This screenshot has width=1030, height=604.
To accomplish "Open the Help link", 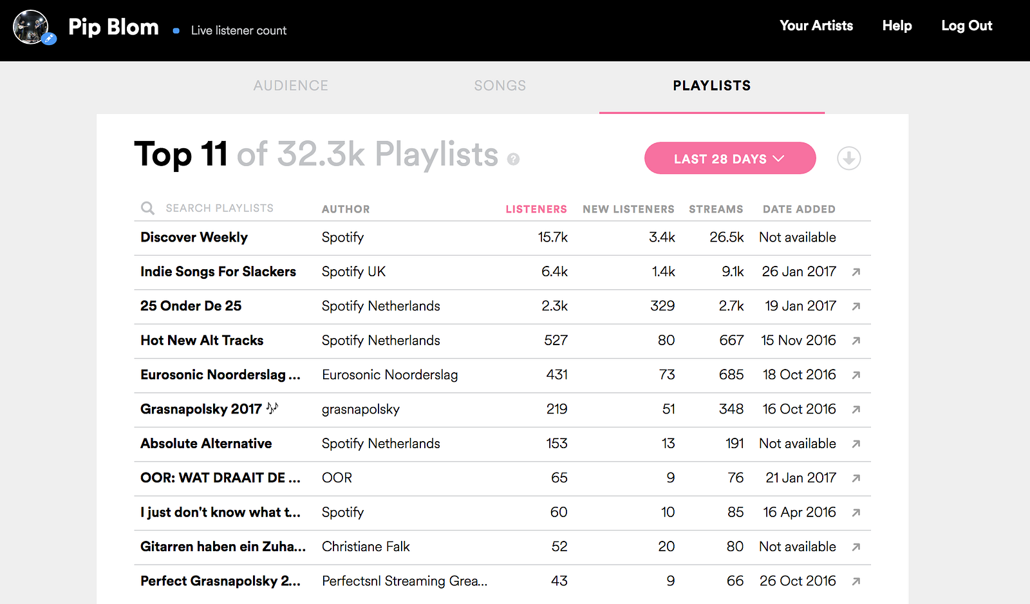I will click(897, 26).
